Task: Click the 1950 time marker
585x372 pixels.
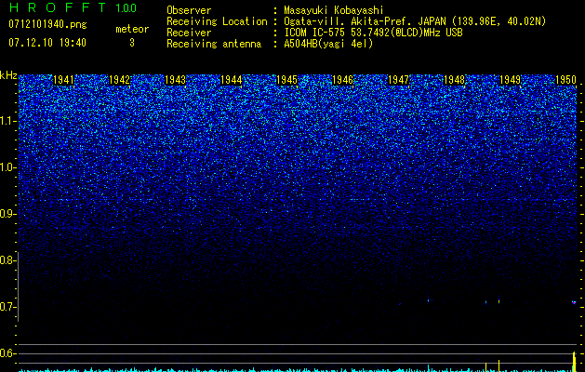Action: pyautogui.click(x=566, y=80)
